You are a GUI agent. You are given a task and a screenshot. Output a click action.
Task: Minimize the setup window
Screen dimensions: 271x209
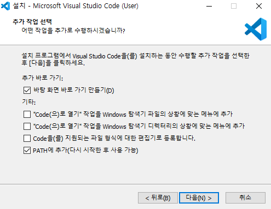click(x=209, y=6)
